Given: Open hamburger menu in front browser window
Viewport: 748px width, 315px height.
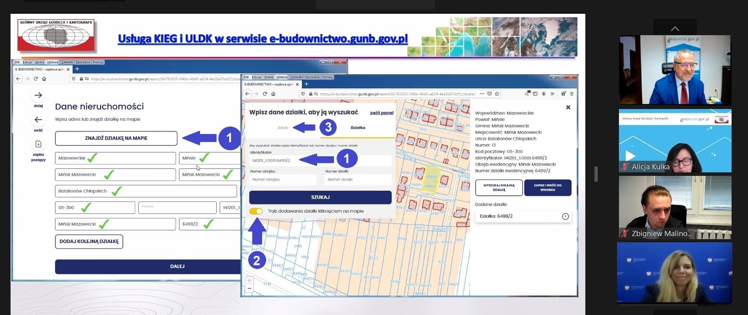Looking at the screenshot, I should (x=572, y=94).
